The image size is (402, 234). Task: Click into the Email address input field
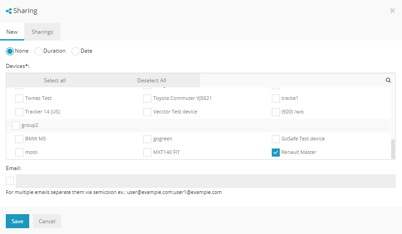click(206, 181)
